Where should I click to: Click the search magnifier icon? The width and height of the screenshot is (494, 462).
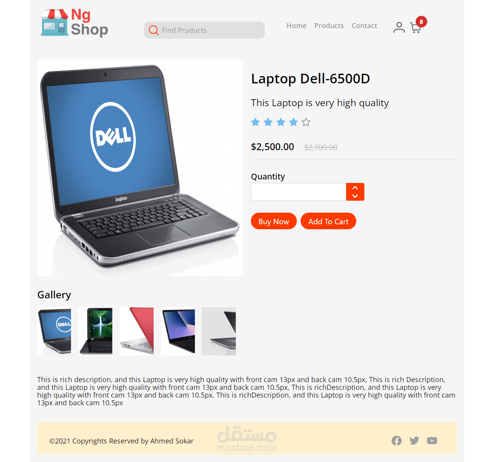[154, 30]
